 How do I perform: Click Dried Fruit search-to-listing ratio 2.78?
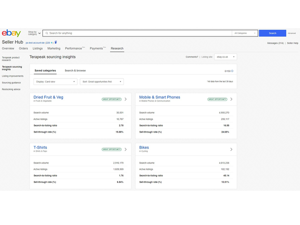coord(121,125)
